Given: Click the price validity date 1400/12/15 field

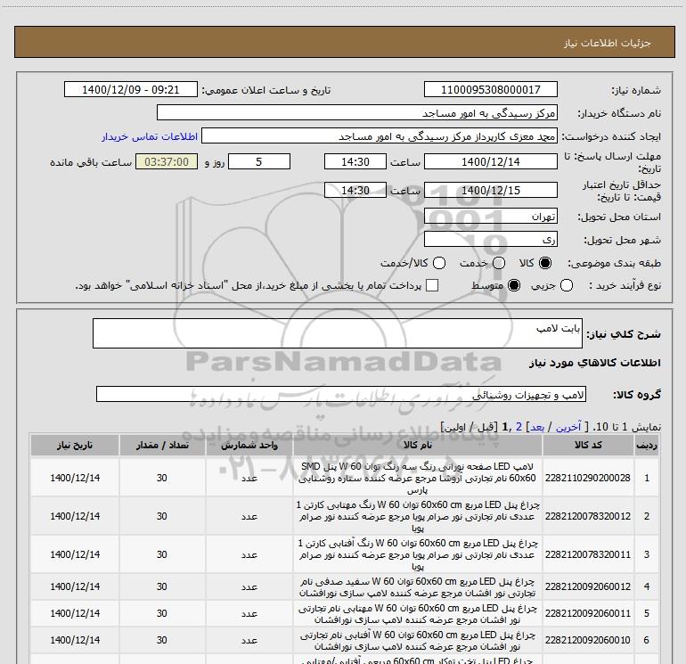Looking at the screenshot, I should tap(490, 190).
